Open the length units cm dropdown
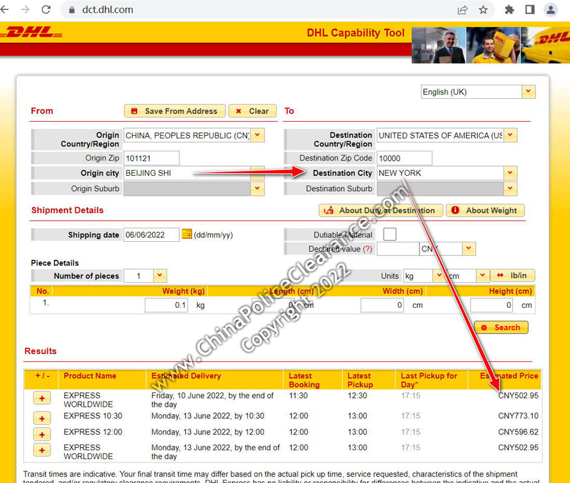 482,276
